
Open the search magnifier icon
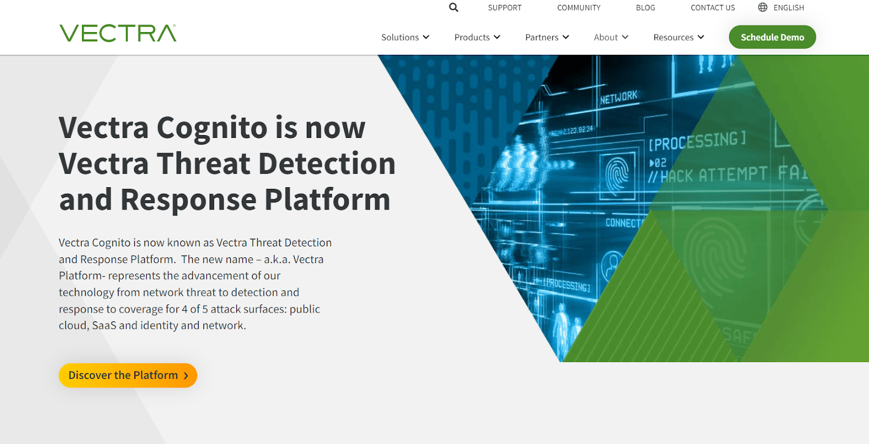(x=454, y=8)
